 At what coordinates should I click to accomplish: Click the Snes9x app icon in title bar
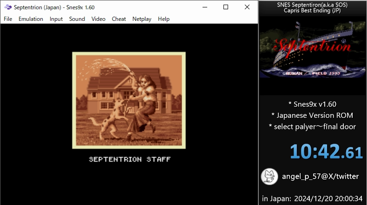coord(8,7)
